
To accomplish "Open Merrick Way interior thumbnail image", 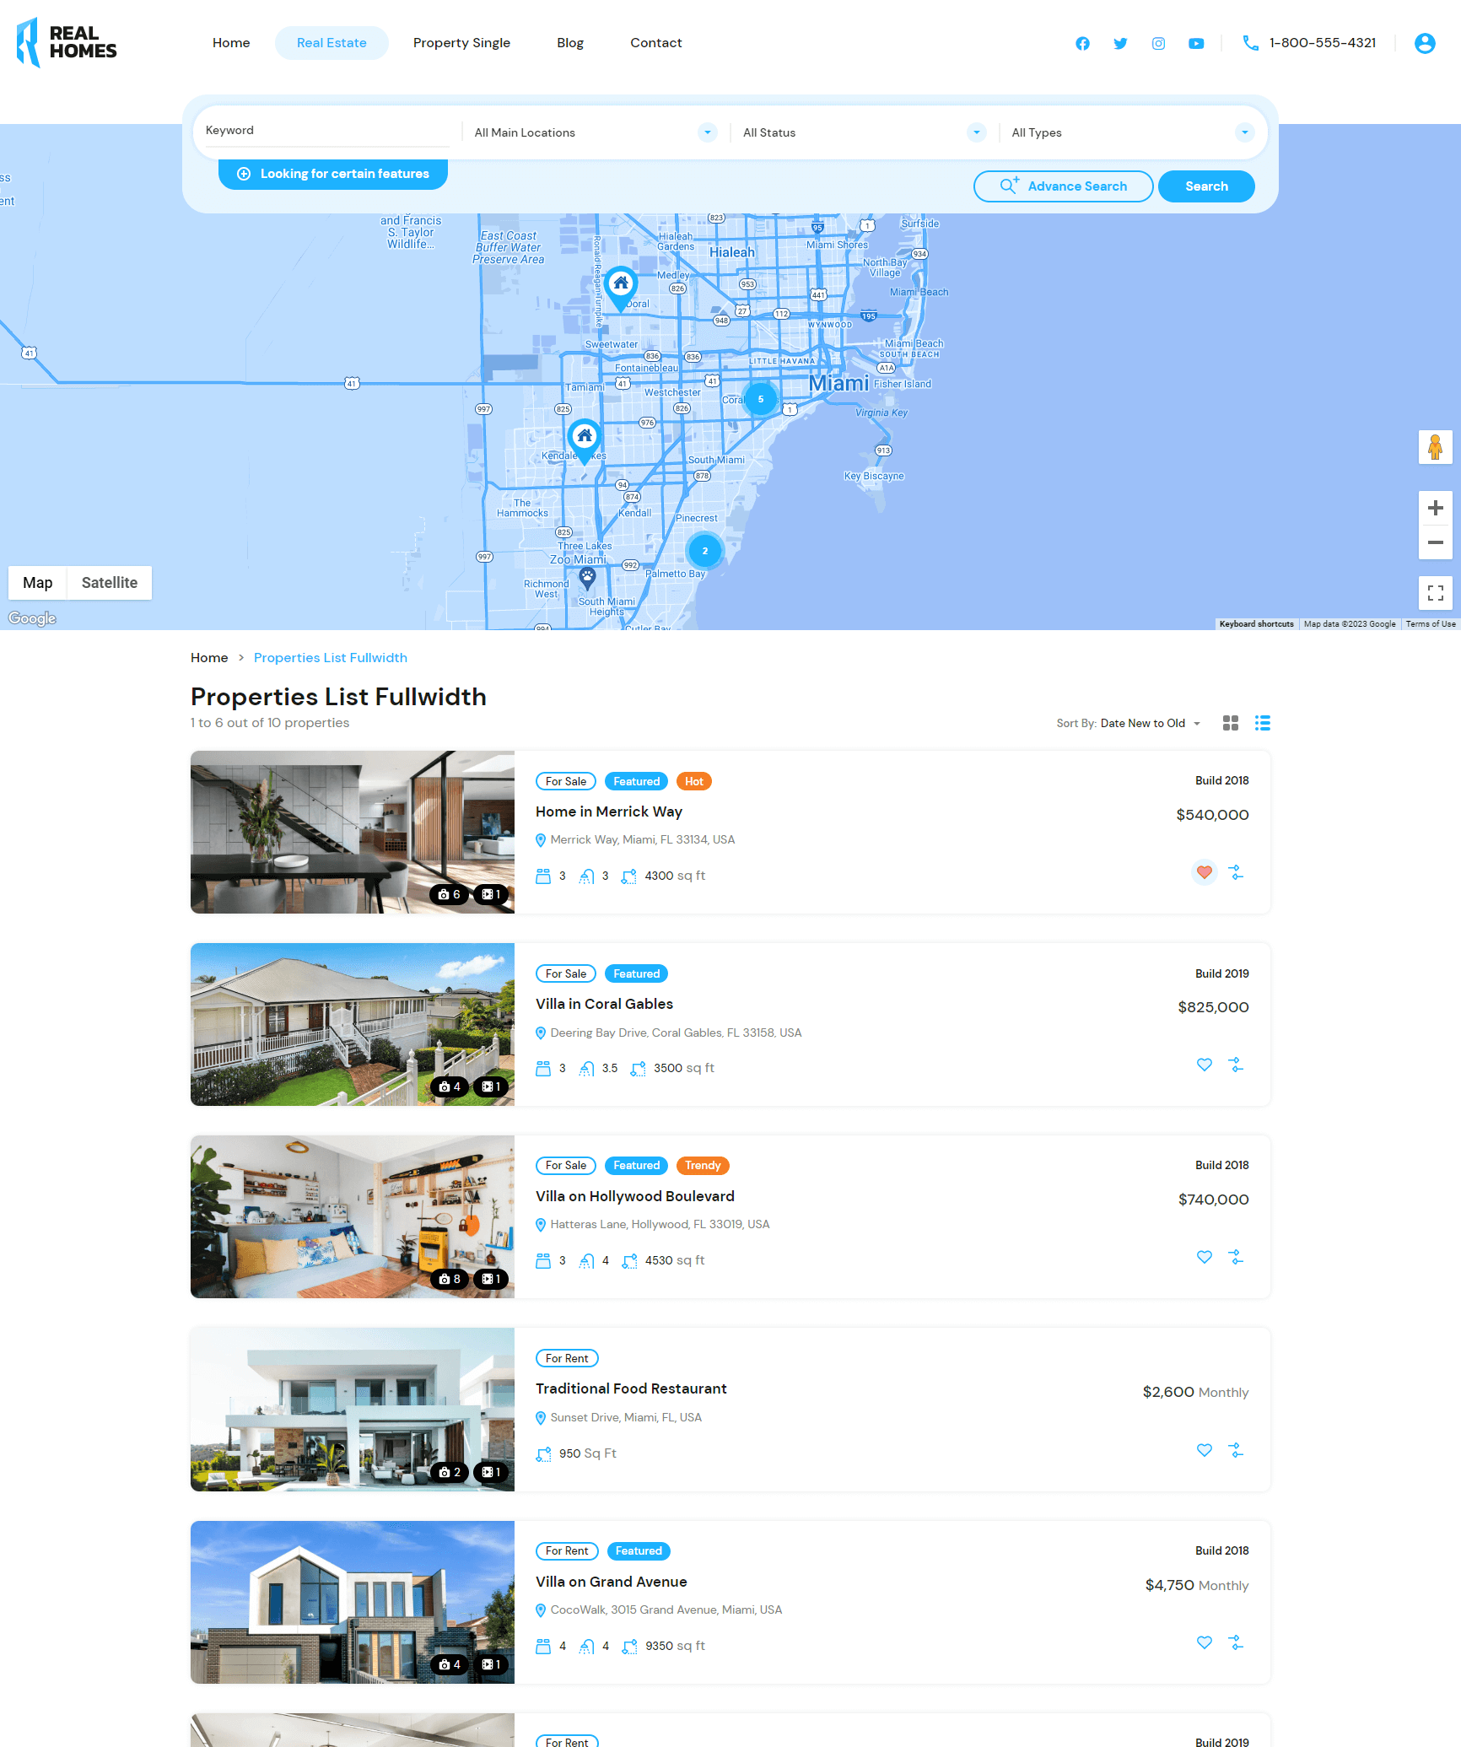I will click(353, 832).
